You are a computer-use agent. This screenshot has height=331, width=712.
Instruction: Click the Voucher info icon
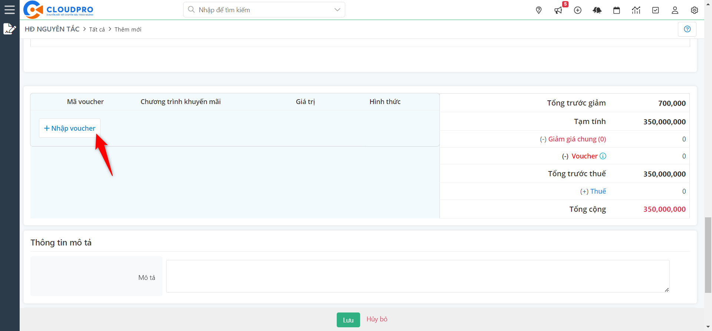click(603, 156)
